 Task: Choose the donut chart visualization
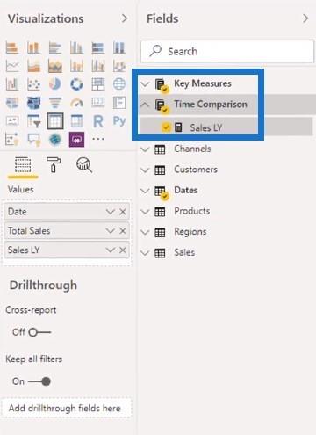tap(76, 84)
